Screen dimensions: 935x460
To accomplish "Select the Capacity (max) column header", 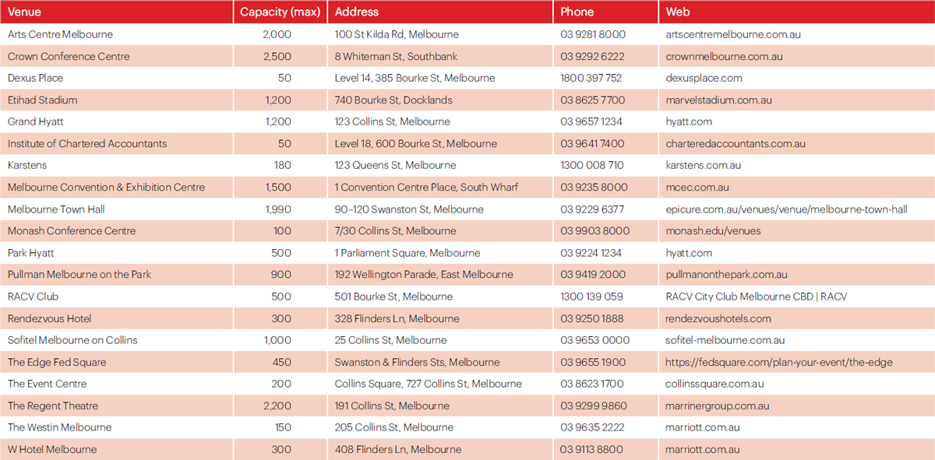I will tap(280, 12).
